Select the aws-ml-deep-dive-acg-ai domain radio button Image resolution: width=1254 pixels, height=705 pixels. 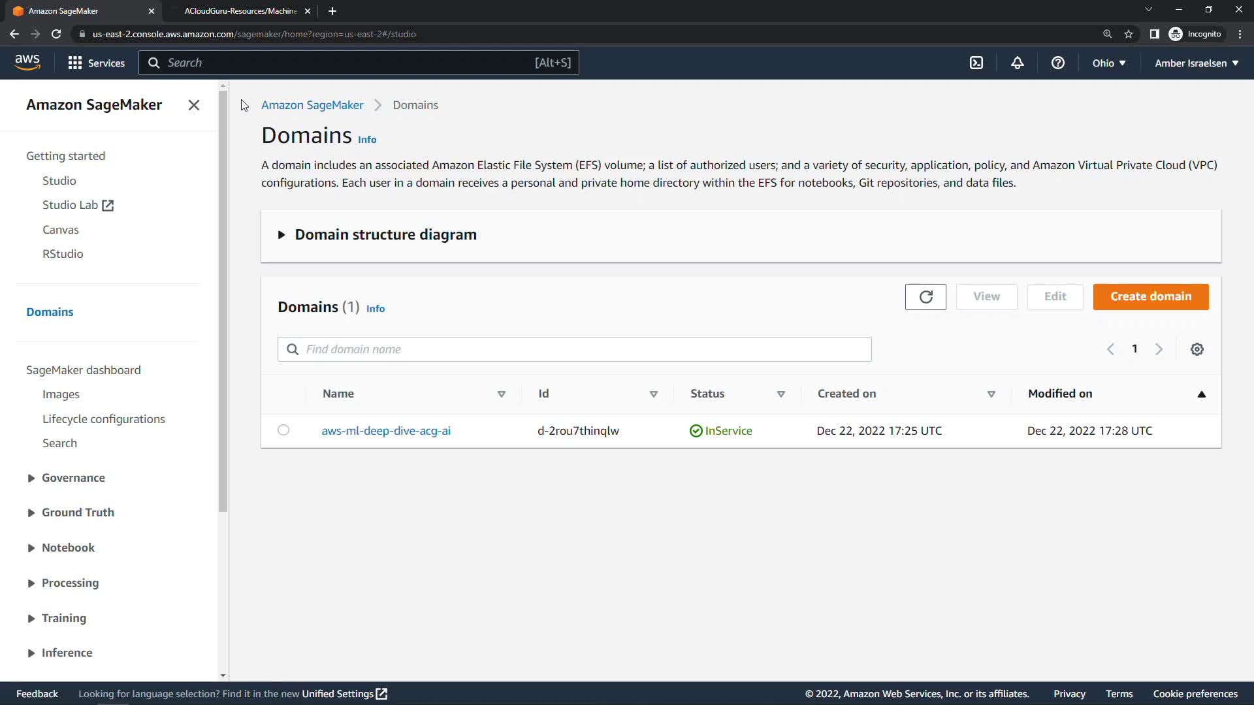click(x=283, y=430)
